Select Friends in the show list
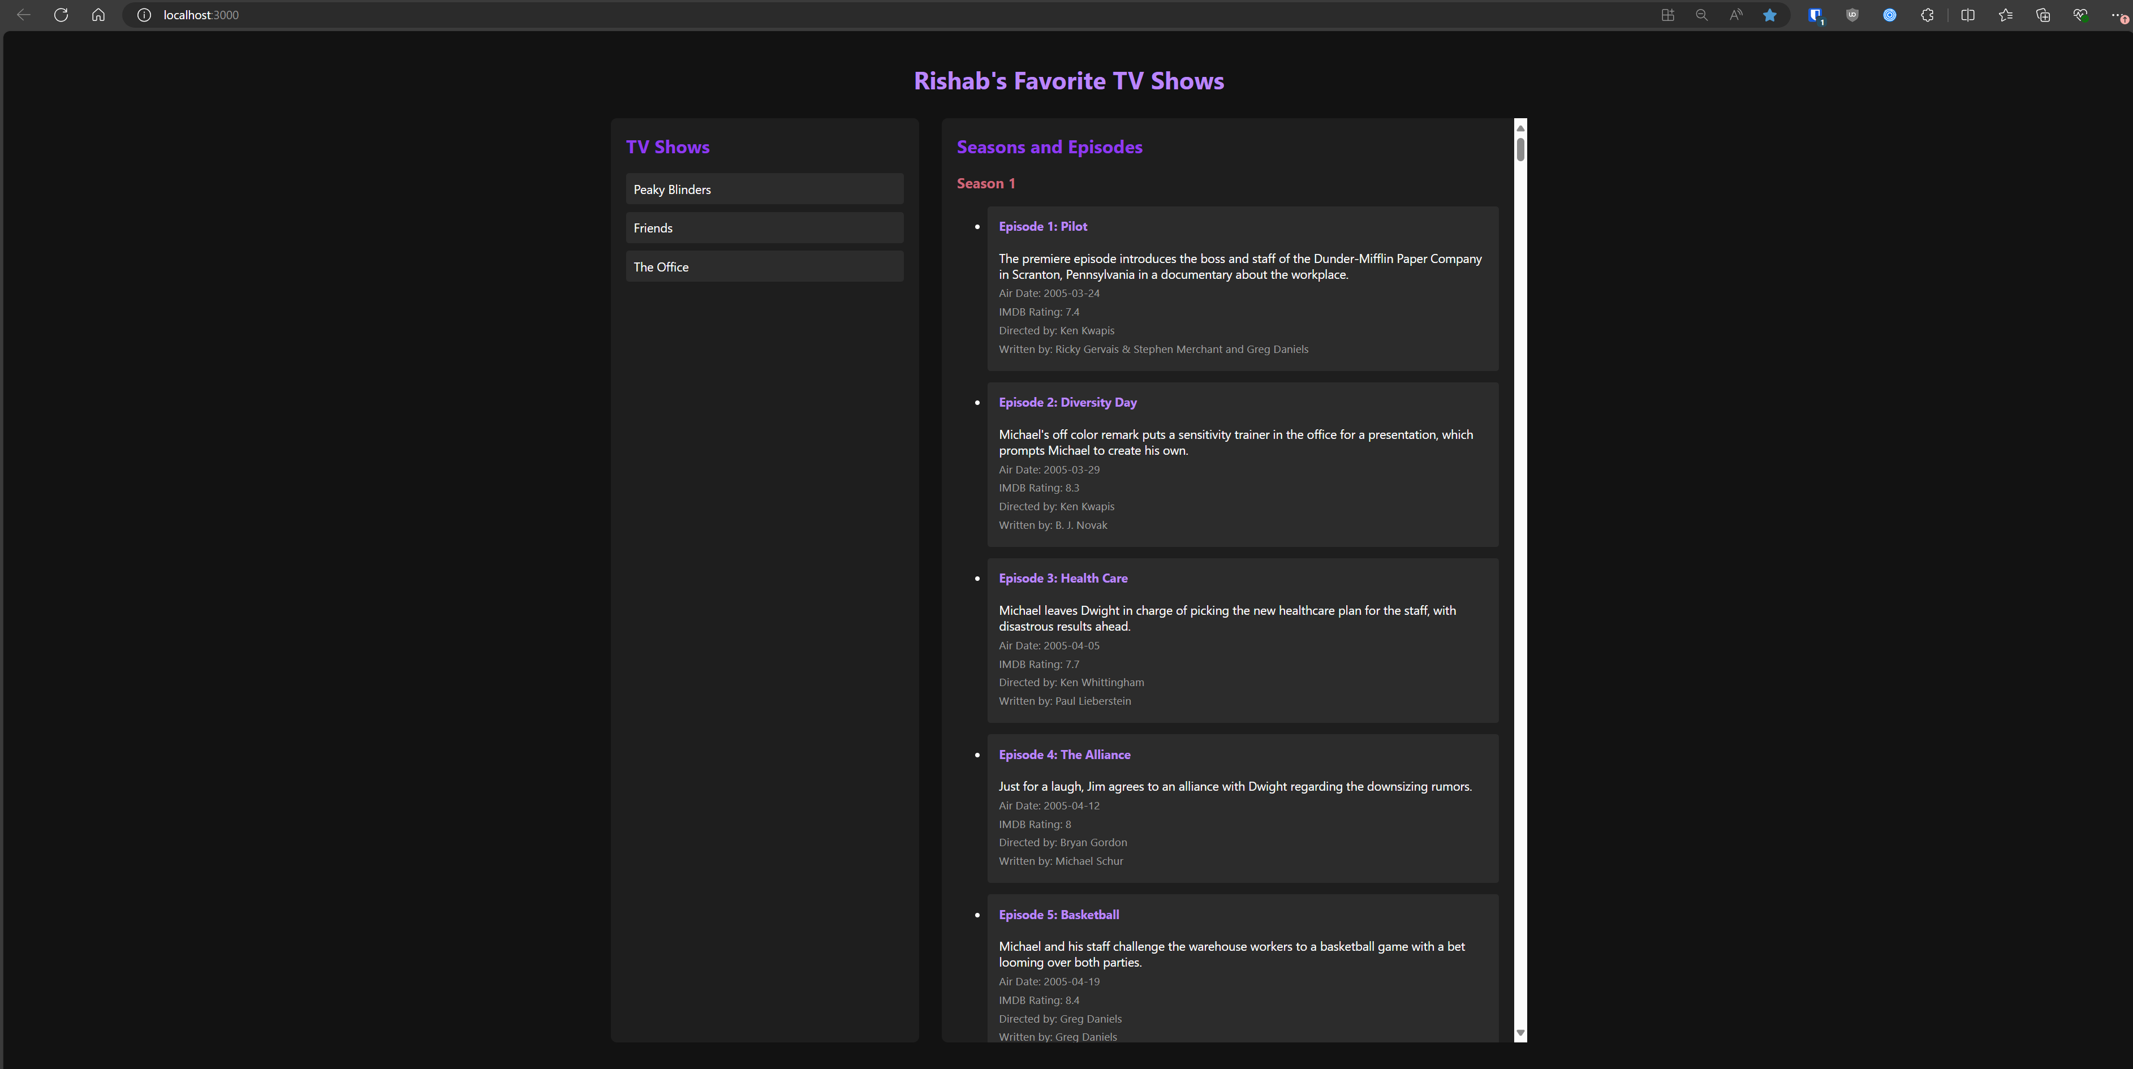 click(x=764, y=228)
